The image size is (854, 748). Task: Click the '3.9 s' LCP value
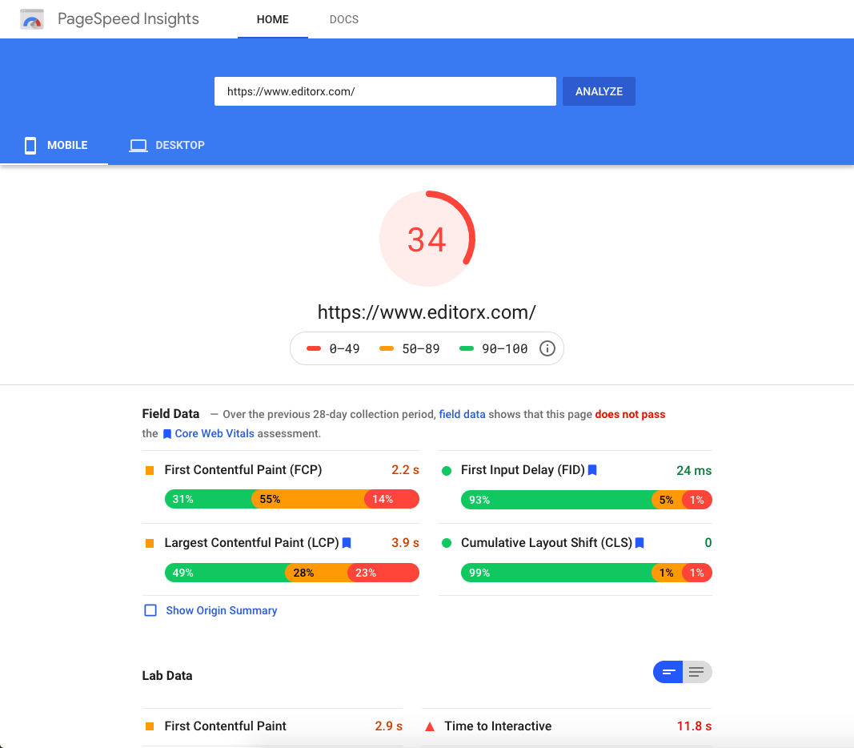pyautogui.click(x=405, y=543)
